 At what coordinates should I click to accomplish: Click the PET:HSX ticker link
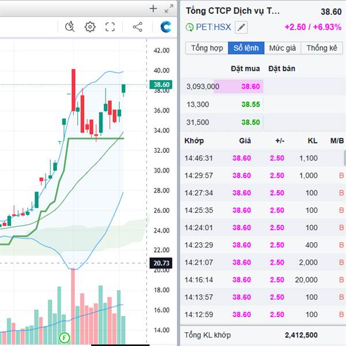[x=213, y=27]
